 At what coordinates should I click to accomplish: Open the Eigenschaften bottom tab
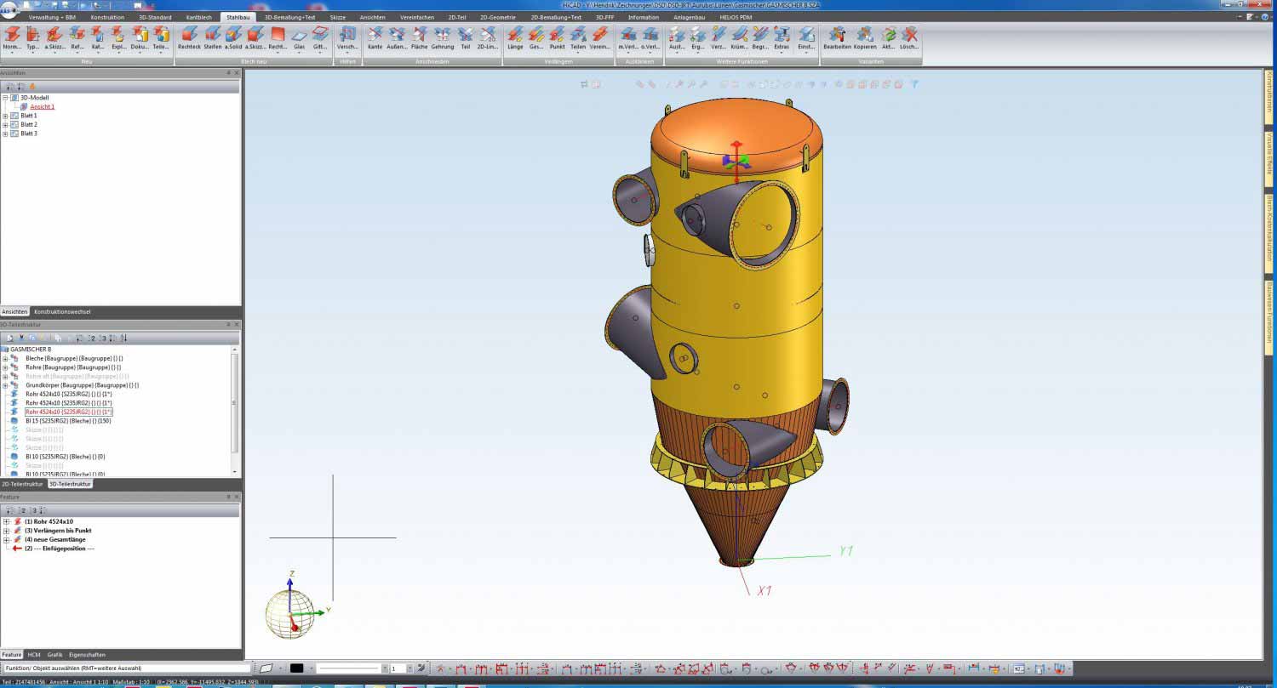tap(87, 655)
